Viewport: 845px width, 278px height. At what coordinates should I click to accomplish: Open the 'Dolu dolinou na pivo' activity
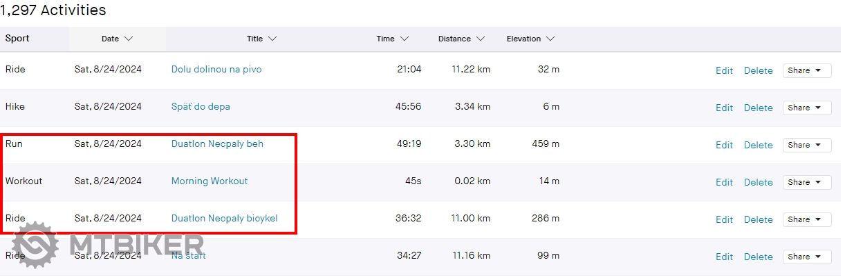pos(216,70)
